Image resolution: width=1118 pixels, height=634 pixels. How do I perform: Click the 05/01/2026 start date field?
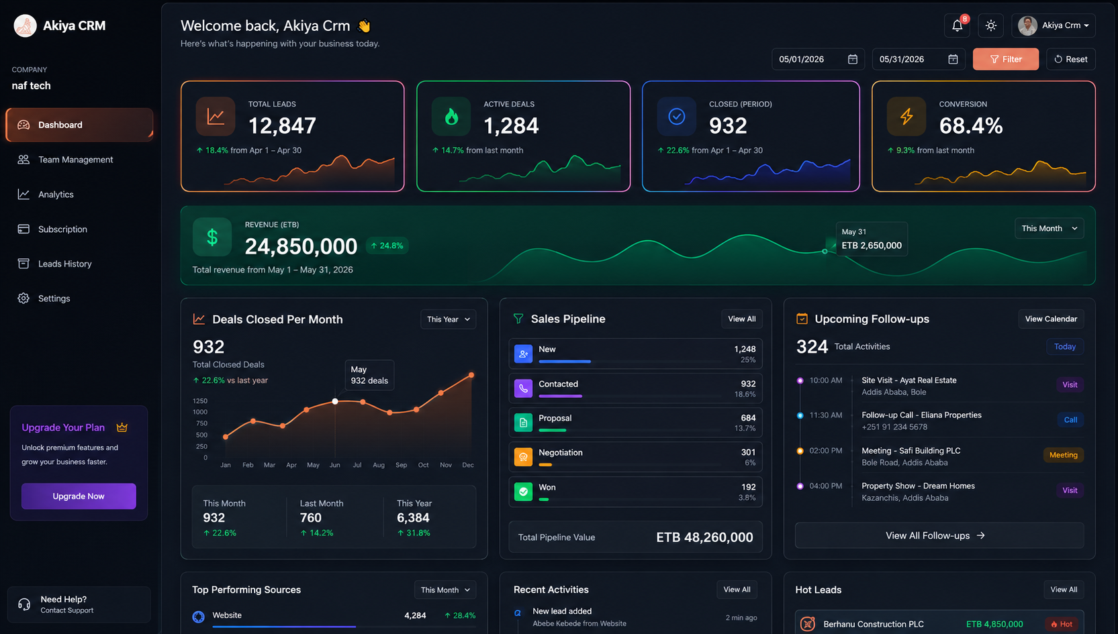coord(819,59)
